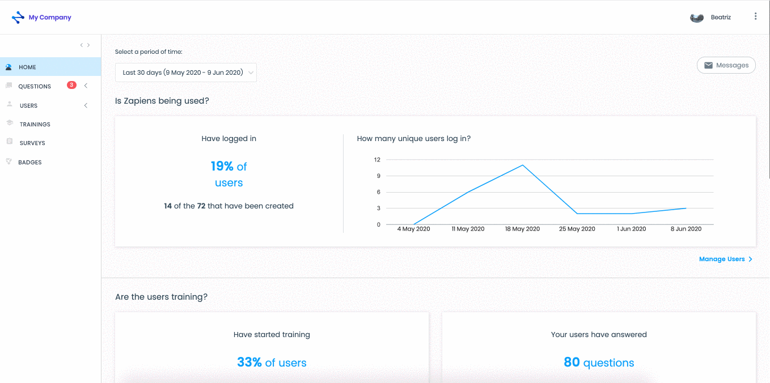770x383 pixels.
Task: Click the Users person icon in sidebar
Action: click(9, 104)
